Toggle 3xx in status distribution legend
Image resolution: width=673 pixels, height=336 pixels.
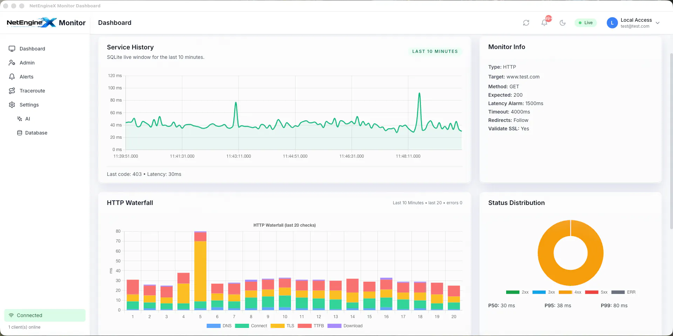coord(544,292)
